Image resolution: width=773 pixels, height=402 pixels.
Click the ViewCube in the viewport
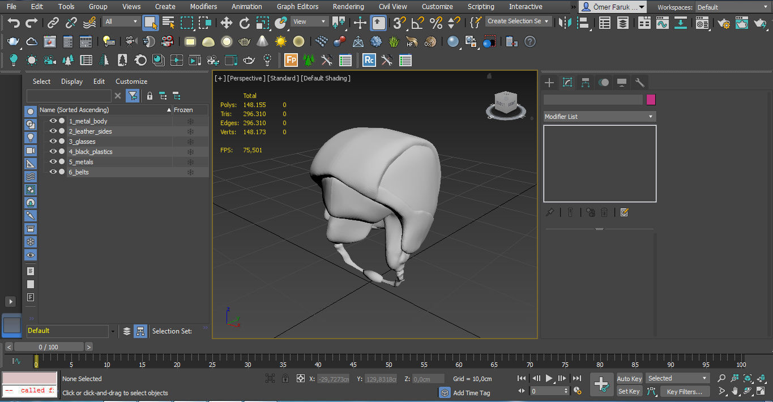(x=506, y=104)
